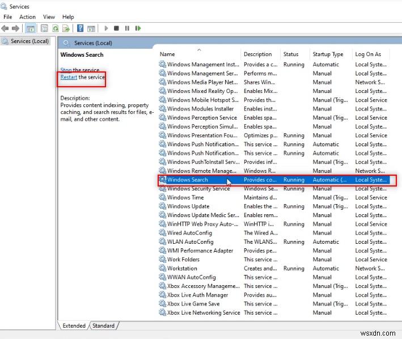Click the Forward arrow toolbar icon
The height and width of the screenshot is (339, 402).
[16, 28]
